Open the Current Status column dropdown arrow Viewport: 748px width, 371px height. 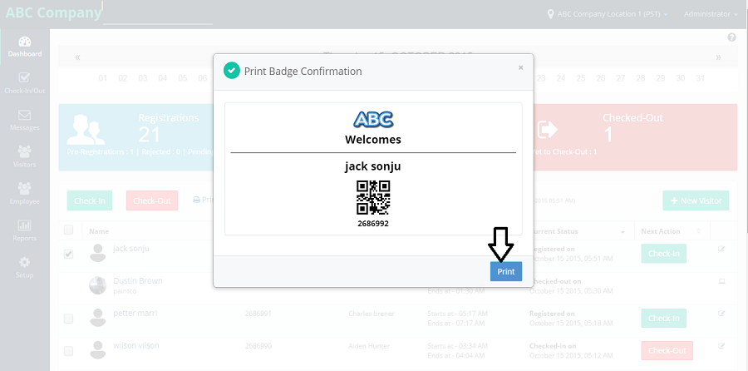pyautogui.click(x=623, y=232)
